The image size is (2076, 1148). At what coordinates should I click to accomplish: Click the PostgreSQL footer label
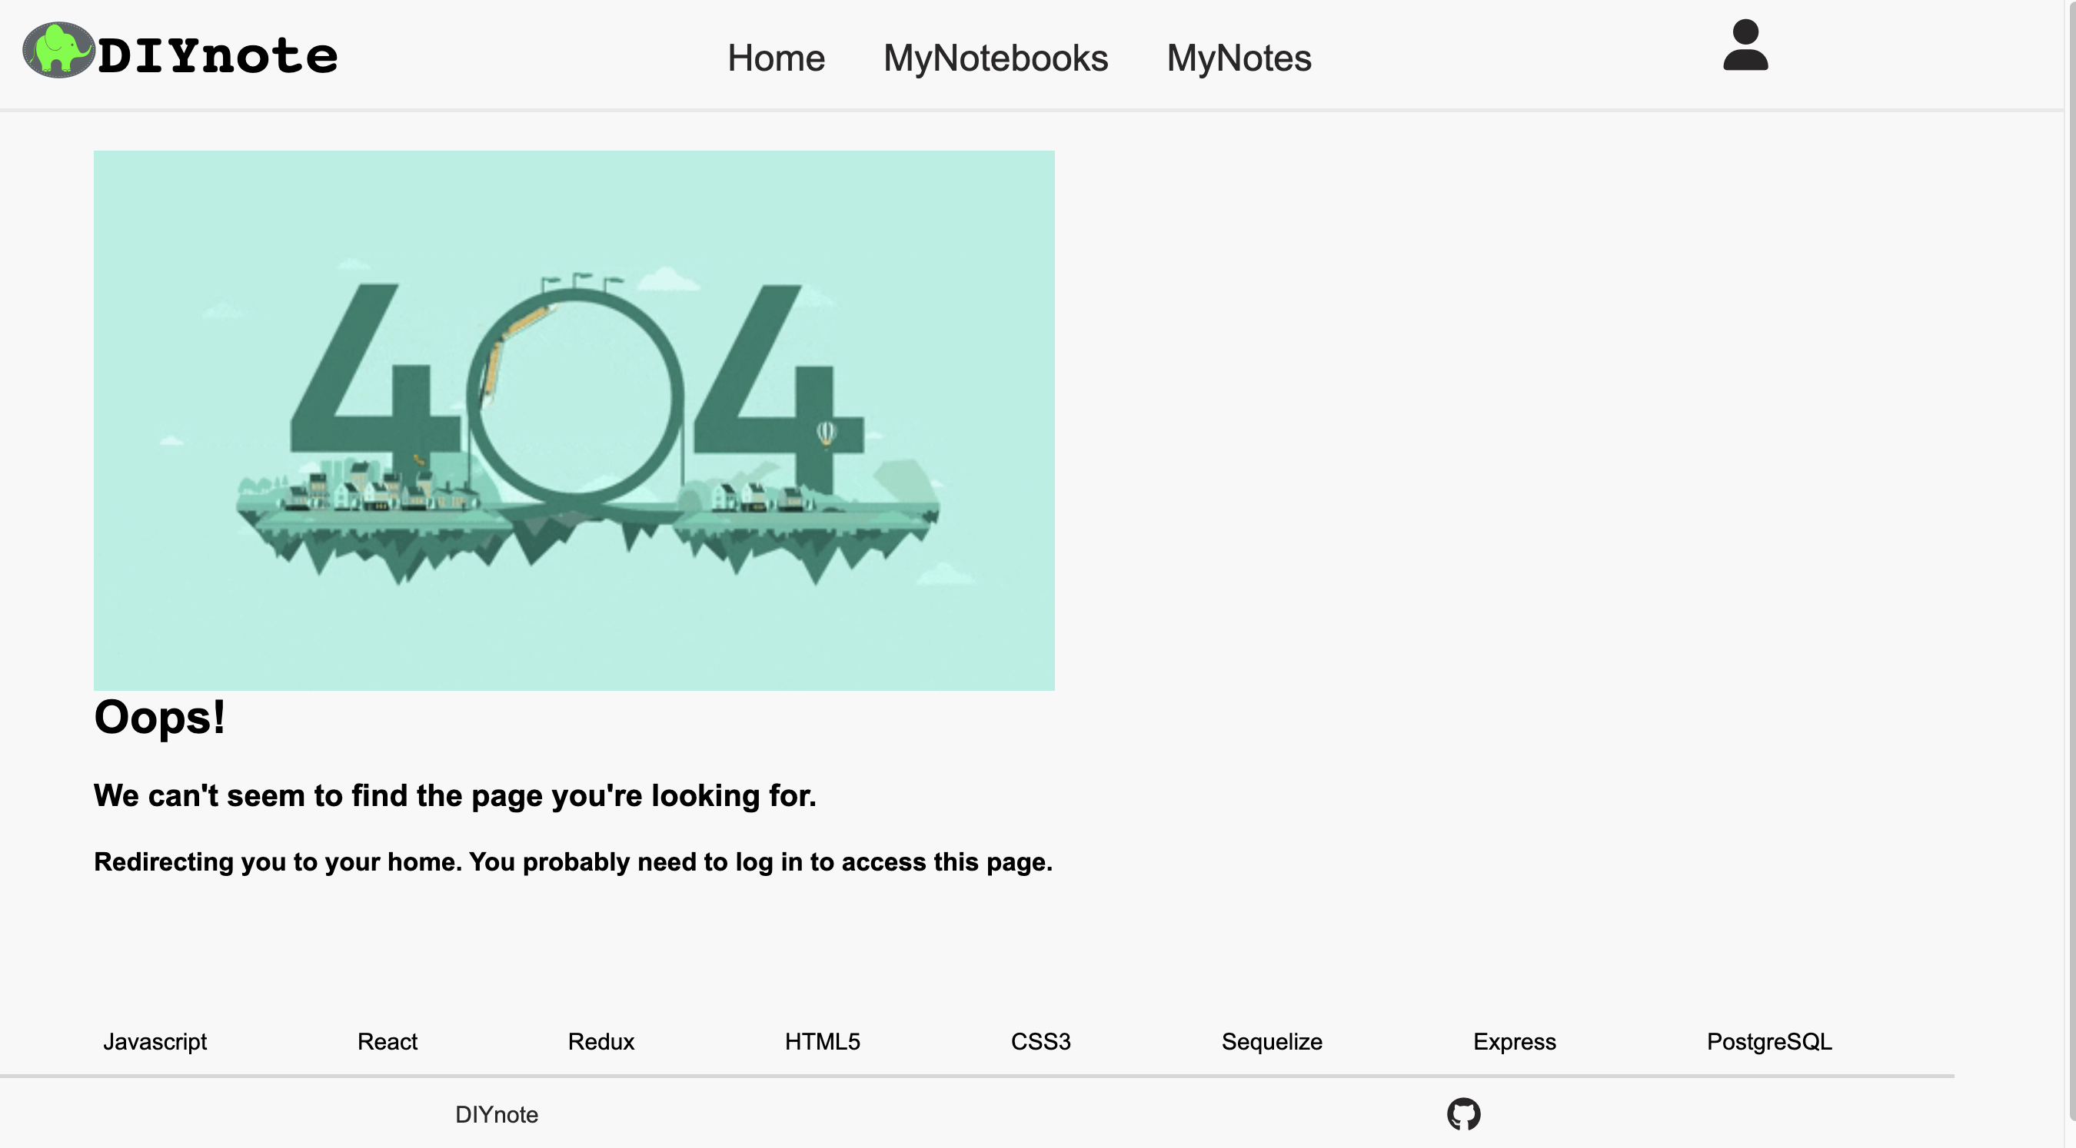coord(1769,1042)
